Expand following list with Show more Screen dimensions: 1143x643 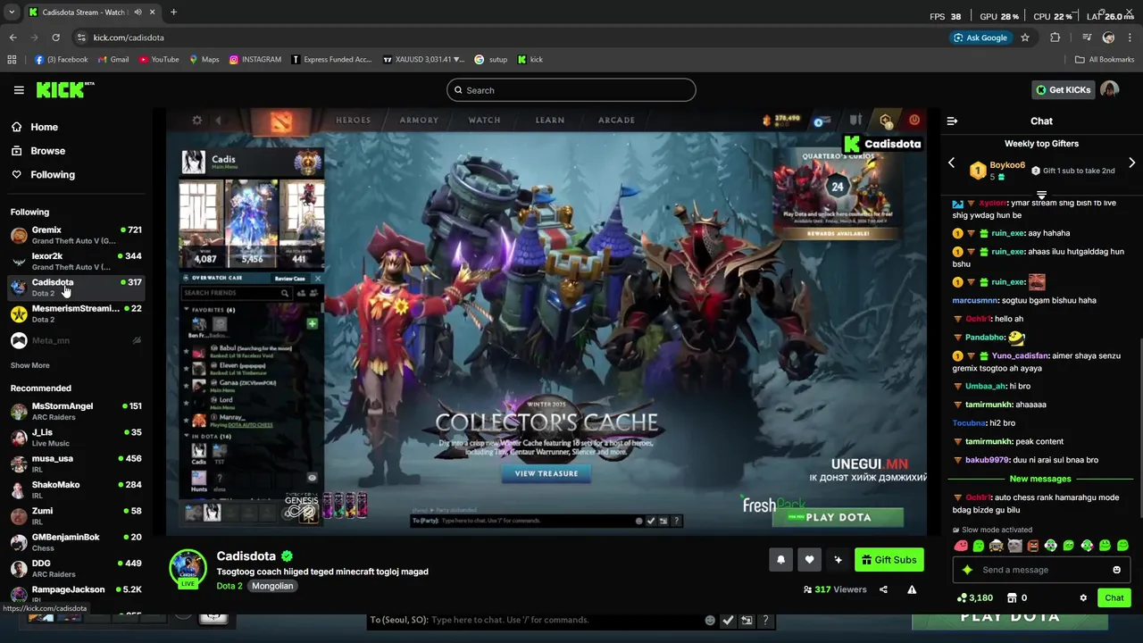[x=29, y=365]
